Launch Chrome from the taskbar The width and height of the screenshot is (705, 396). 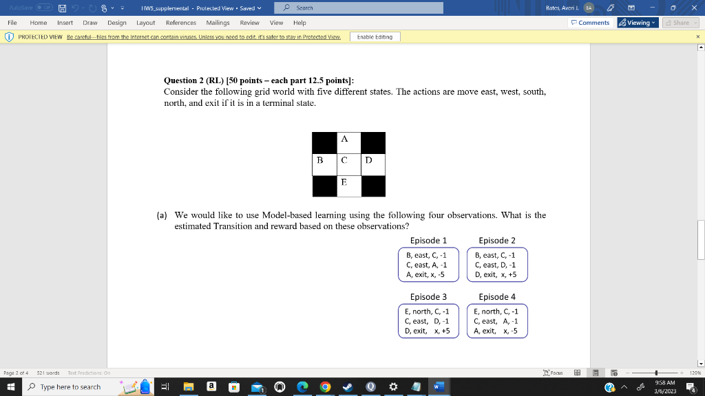[x=324, y=387]
